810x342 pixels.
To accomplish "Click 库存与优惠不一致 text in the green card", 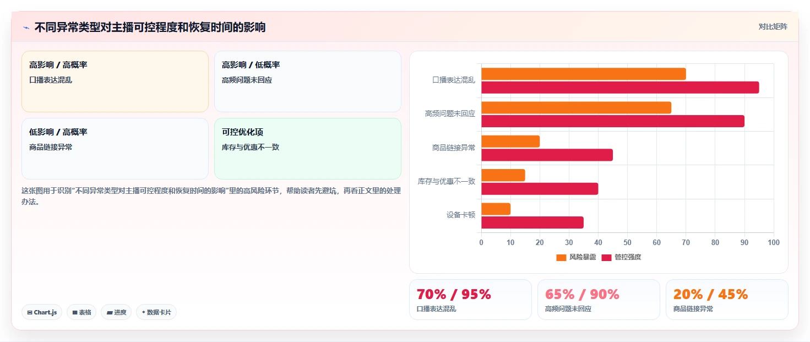I will pyautogui.click(x=251, y=147).
